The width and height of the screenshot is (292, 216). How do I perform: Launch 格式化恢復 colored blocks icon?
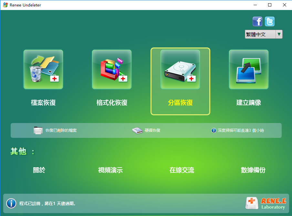point(112,69)
